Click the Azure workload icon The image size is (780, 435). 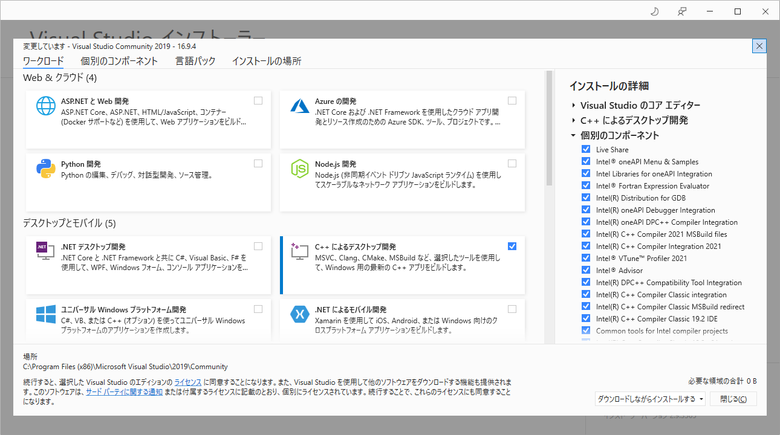pos(300,106)
